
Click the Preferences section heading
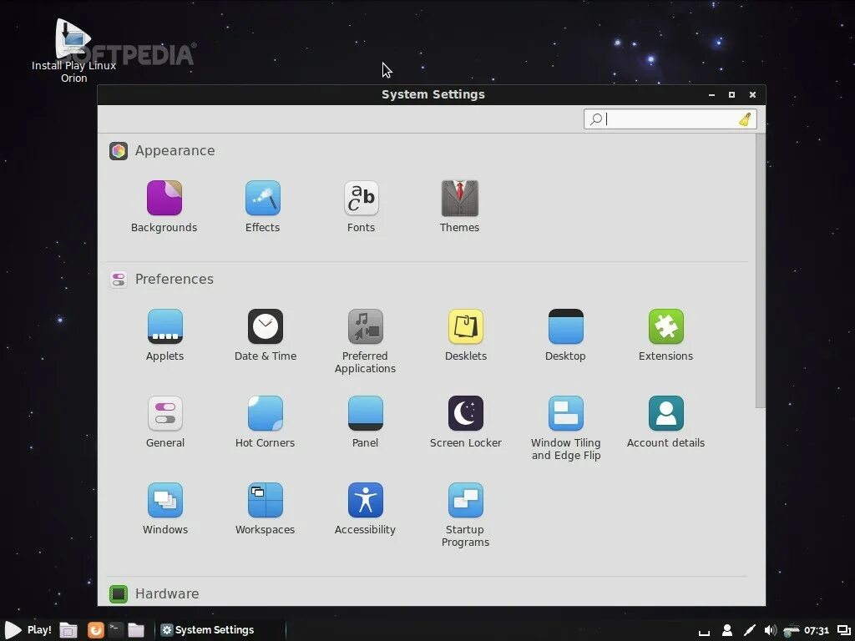tap(174, 279)
